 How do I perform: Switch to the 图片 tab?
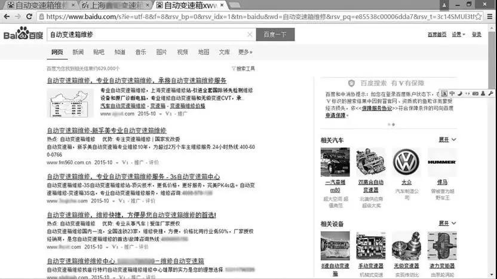(x=162, y=52)
